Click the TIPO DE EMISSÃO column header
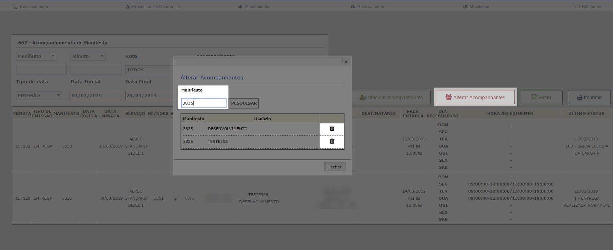Image resolution: width=613 pixels, height=250 pixels. coord(42,113)
